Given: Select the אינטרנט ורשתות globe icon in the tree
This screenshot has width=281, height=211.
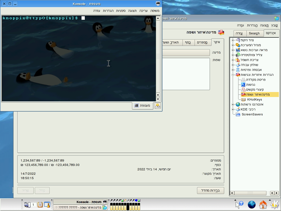Looking at the screenshot, I should pos(238,104).
